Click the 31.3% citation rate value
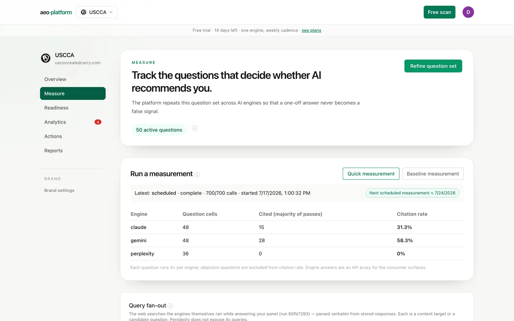Viewport: 514px width, 321px height. click(404, 227)
